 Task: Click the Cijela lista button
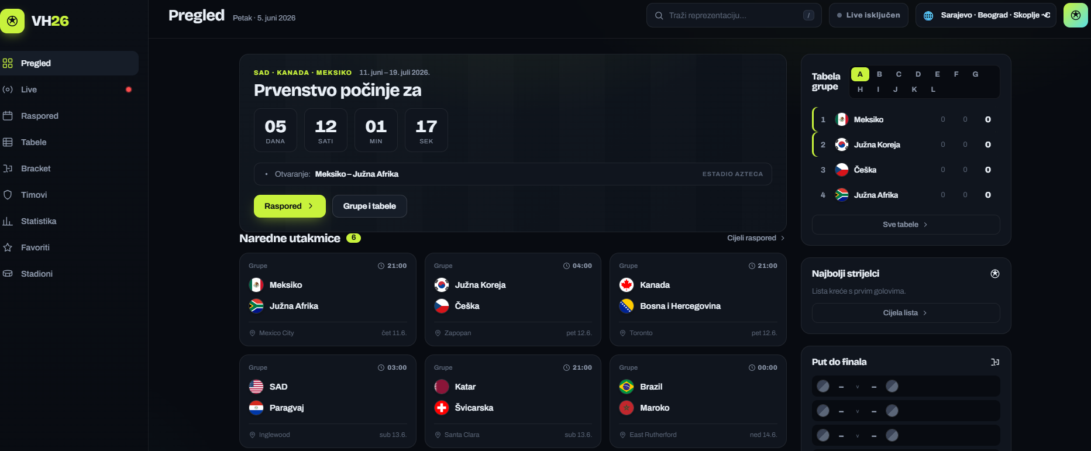pos(906,313)
